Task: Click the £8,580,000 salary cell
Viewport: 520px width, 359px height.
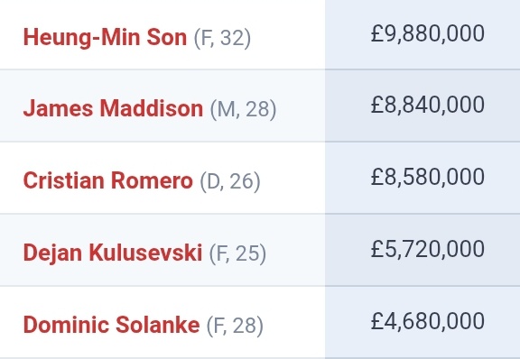Action: point(422,178)
